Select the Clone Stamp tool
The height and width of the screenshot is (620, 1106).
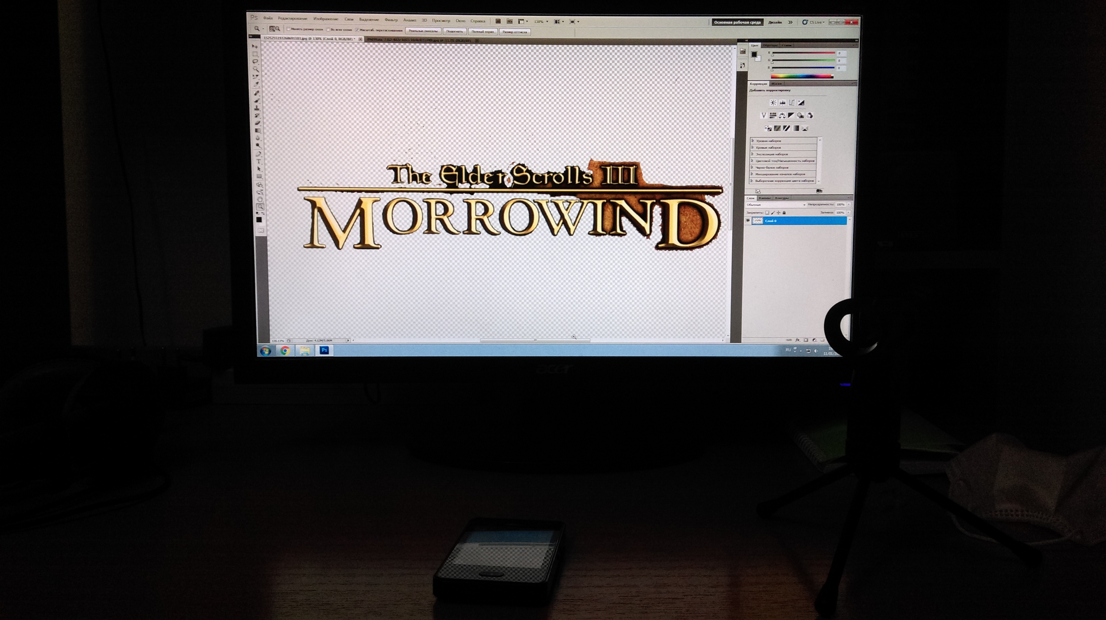pos(257,108)
